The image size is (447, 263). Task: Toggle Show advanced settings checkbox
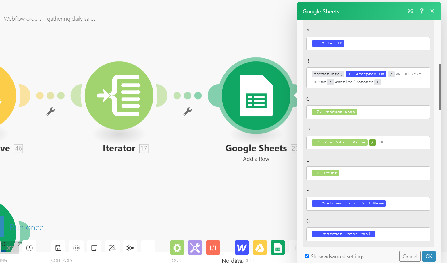click(x=307, y=256)
